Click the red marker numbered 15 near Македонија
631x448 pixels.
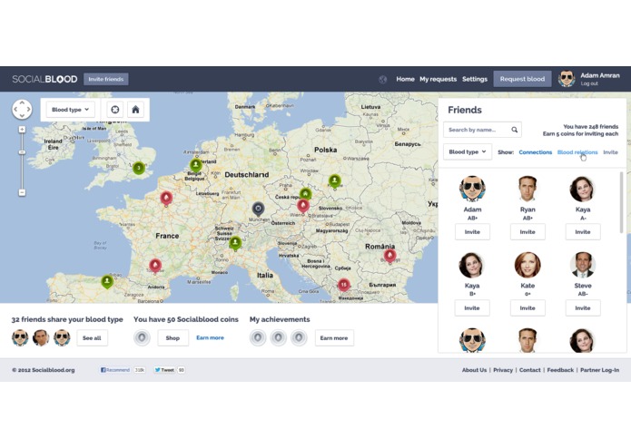tap(343, 285)
